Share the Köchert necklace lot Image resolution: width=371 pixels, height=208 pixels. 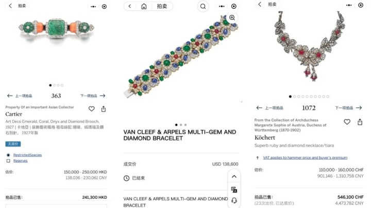click(360, 122)
